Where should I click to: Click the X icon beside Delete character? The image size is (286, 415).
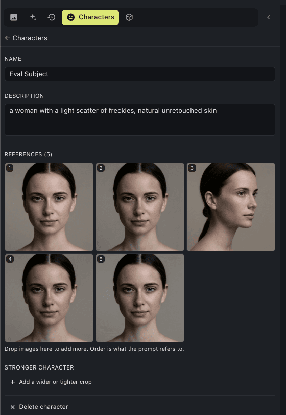(12, 407)
